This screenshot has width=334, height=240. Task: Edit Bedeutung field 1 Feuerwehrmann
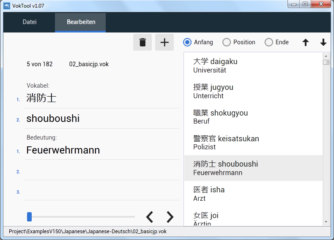point(102,150)
